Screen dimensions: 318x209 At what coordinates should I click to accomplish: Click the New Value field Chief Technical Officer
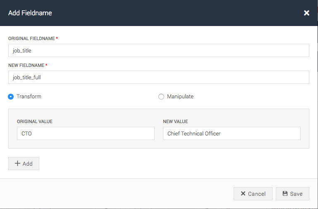tap(232, 133)
